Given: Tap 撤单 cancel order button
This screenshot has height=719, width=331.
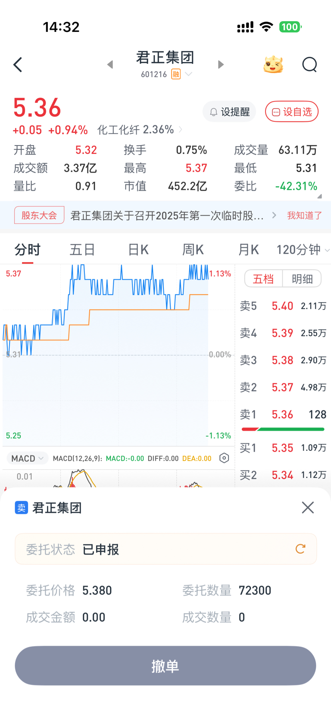Looking at the screenshot, I should tap(165, 666).
